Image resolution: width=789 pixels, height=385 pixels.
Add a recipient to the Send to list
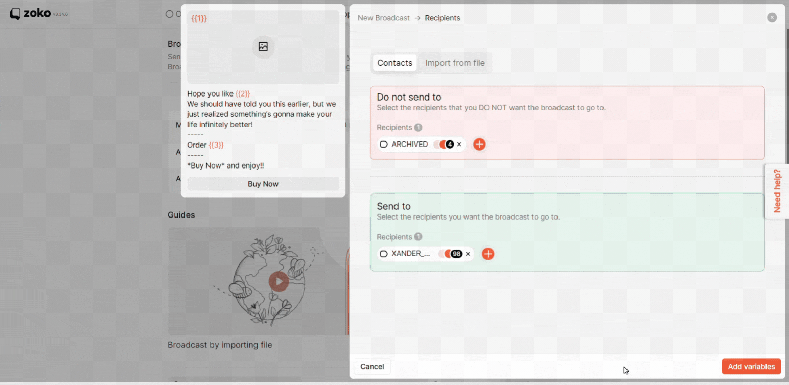tap(488, 254)
